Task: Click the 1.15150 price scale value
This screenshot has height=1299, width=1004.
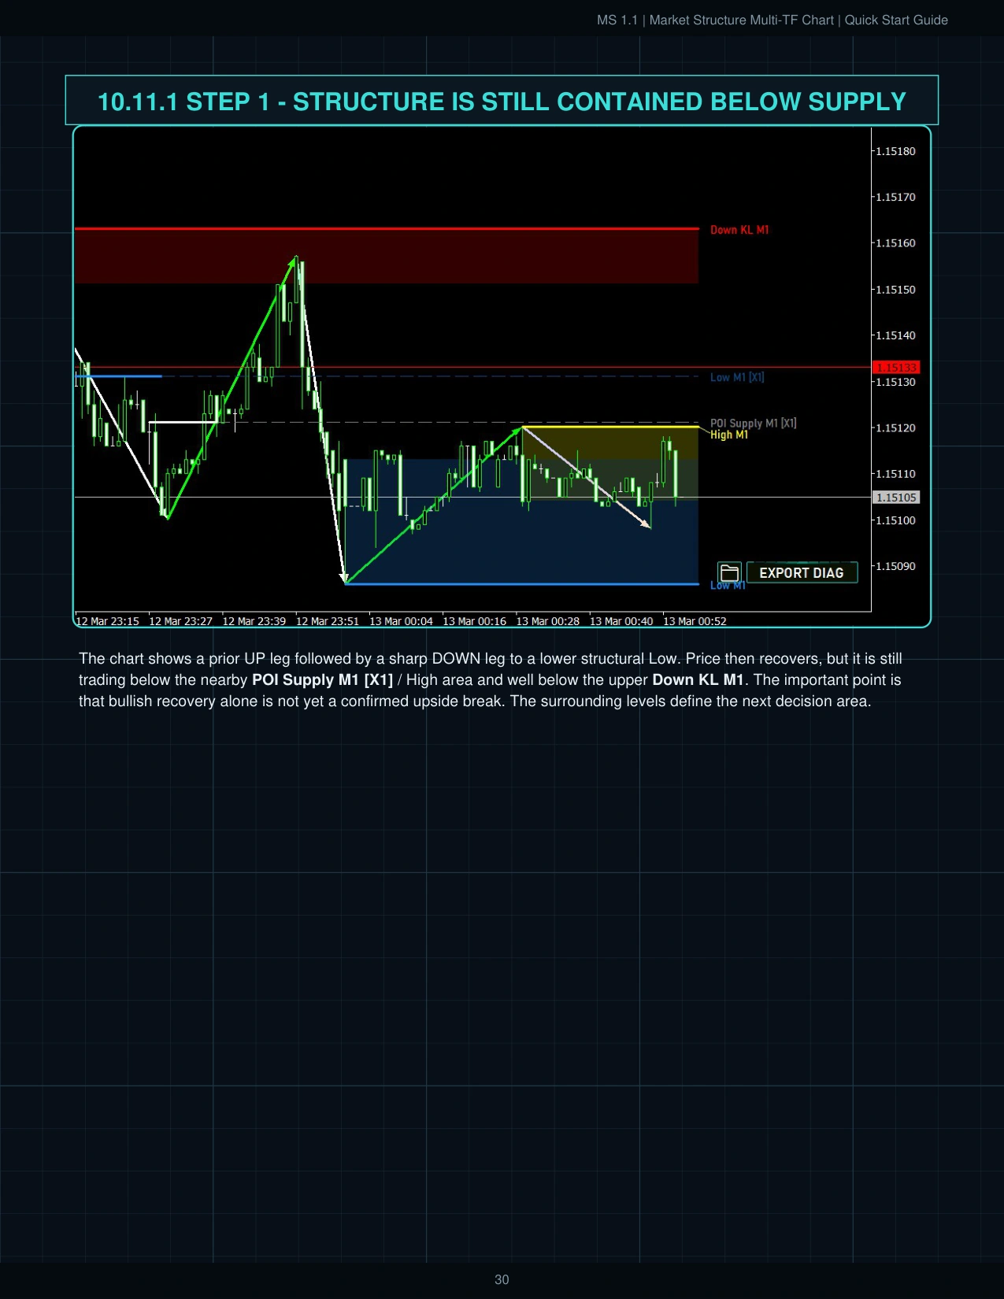Action: click(x=896, y=290)
